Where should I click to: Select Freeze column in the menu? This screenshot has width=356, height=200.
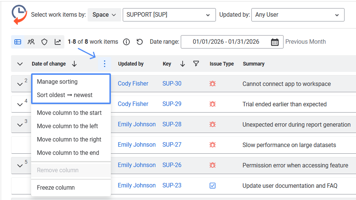[x=56, y=187]
